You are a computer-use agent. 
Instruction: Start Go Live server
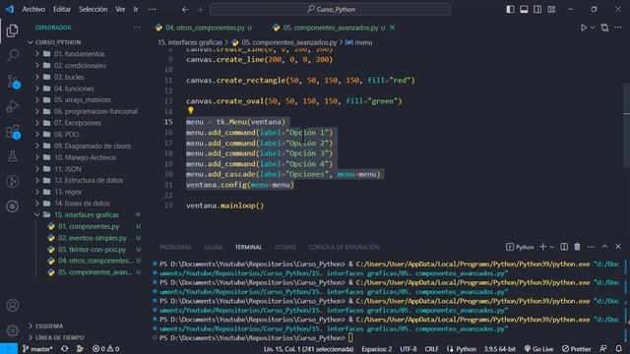538,349
